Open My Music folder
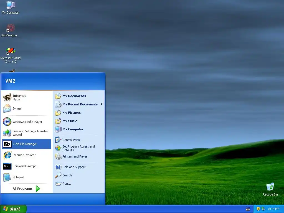The image size is (284, 213). click(79, 121)
